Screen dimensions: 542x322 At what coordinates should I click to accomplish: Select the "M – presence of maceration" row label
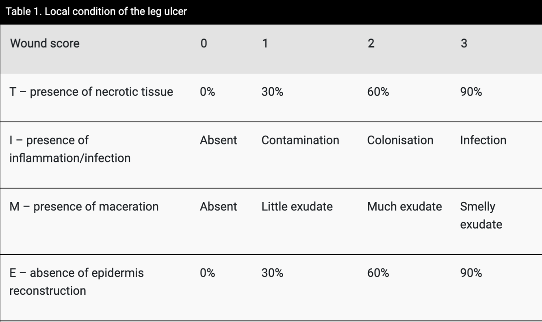(84, 206)
